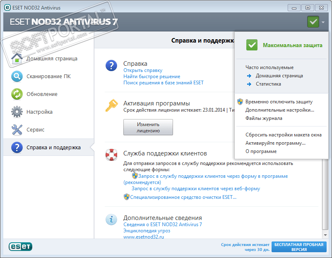This screenshot has height=258, width=332.
Task: Click Изменить лицензию button
Action: [148, 127]
